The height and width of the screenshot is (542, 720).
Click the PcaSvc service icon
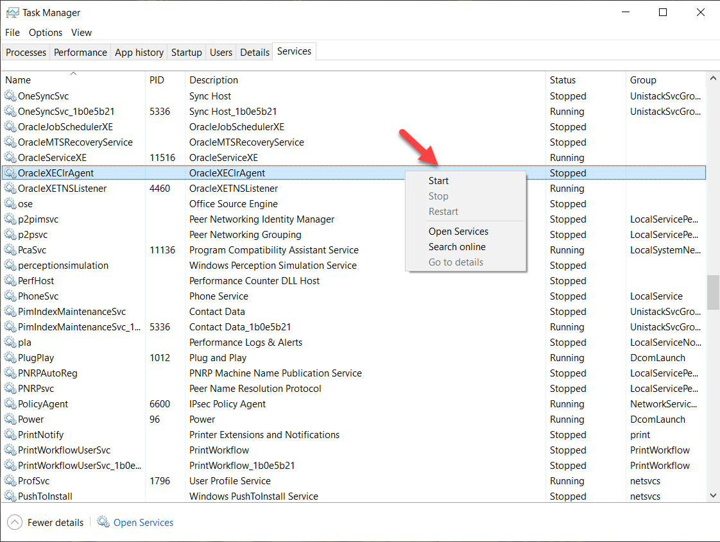tap(10, 250)
